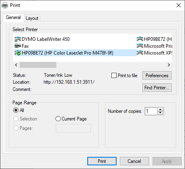Pick the Microsoft XPS printer icon

(140, 53)
